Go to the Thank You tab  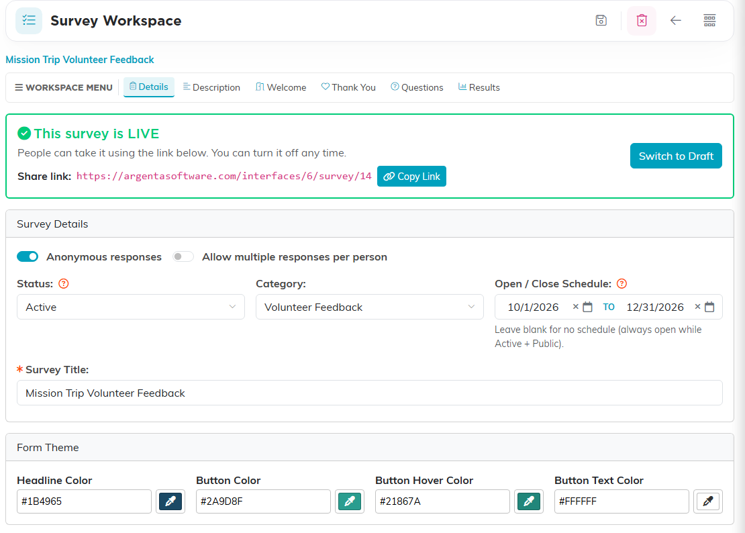coord(348,87)
